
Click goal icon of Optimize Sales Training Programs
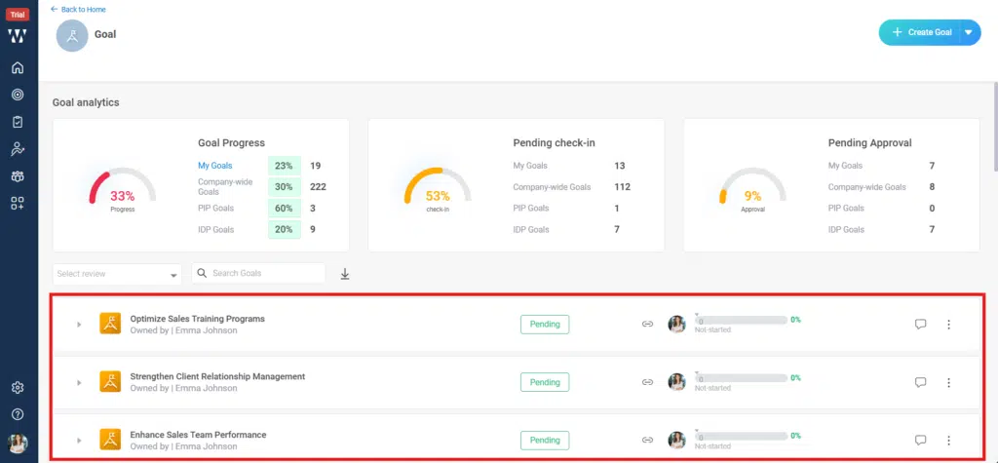(x=110, y=324)
